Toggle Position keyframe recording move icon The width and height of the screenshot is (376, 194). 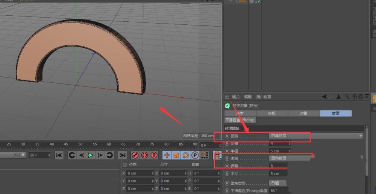pos(167,155)
